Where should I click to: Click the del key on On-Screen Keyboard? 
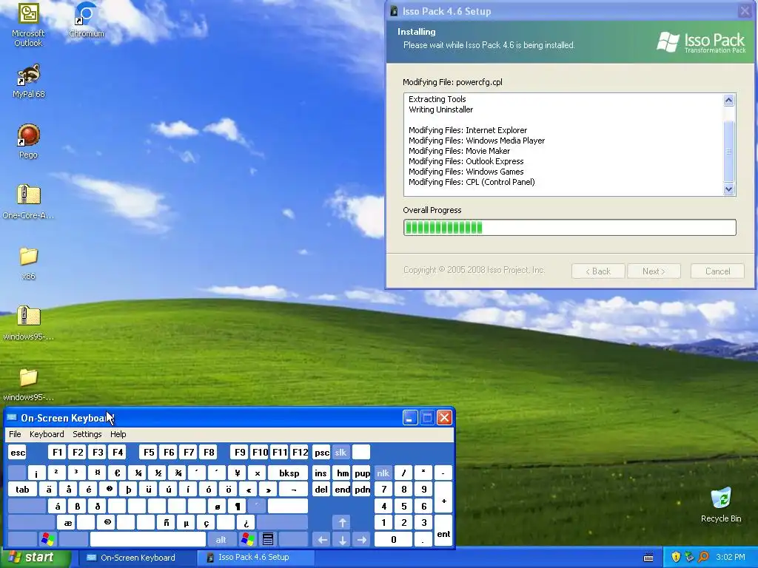tap(321, 490)
